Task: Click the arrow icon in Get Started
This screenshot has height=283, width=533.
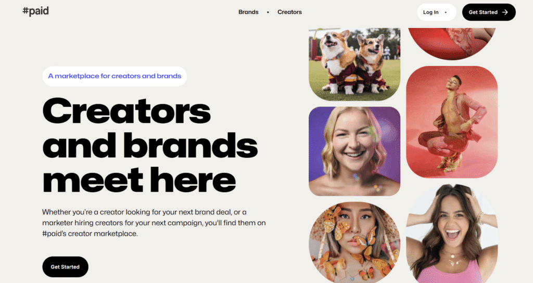Action: (x=505, y=12)
